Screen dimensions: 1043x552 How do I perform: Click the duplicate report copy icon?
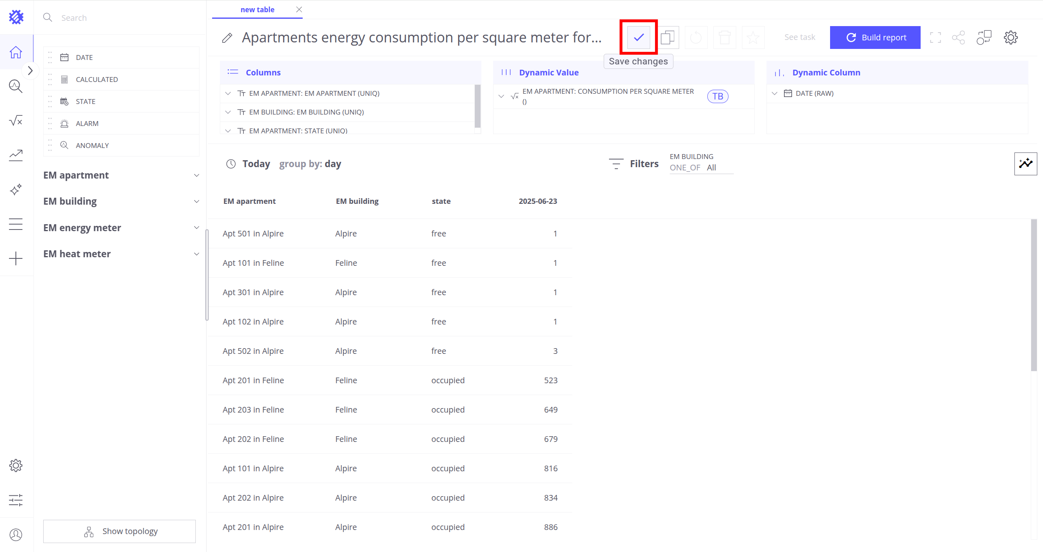pos(667,38)
